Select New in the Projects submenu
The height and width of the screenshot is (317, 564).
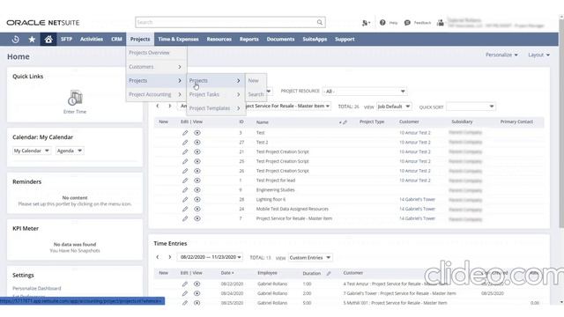click(253, 81)
